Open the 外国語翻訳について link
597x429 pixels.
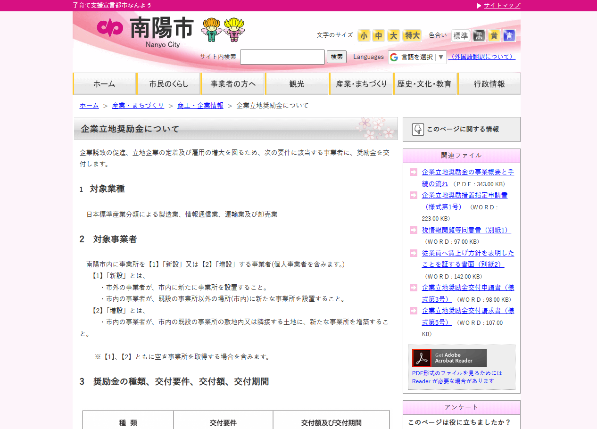coord(482,57)
